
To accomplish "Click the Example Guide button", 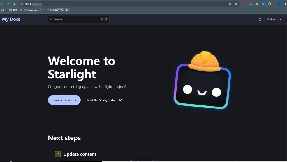I will pos(64,100).
